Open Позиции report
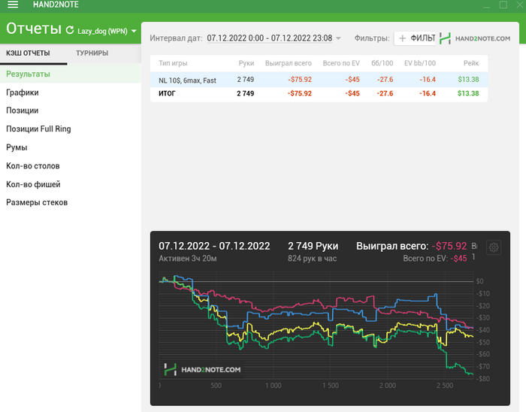This screenshot has width=526, height=412. (70, 111)
